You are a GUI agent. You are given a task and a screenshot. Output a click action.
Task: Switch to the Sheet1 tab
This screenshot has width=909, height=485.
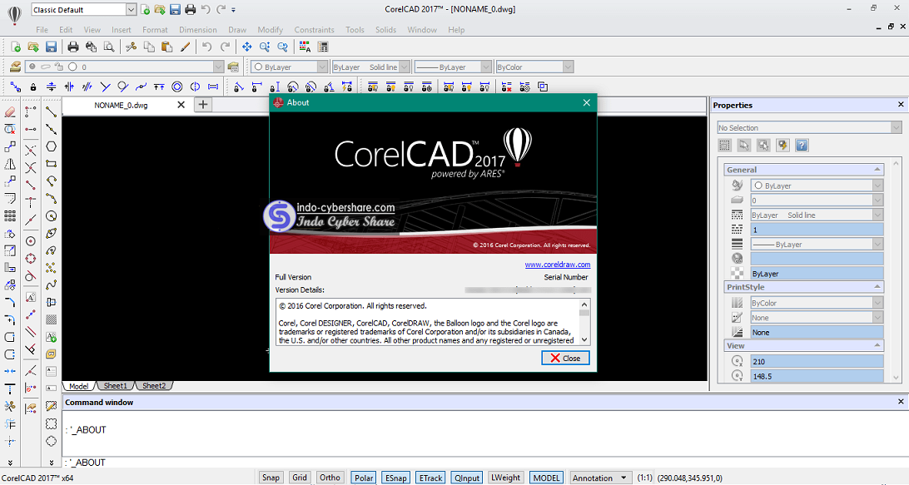coord(115,386)
